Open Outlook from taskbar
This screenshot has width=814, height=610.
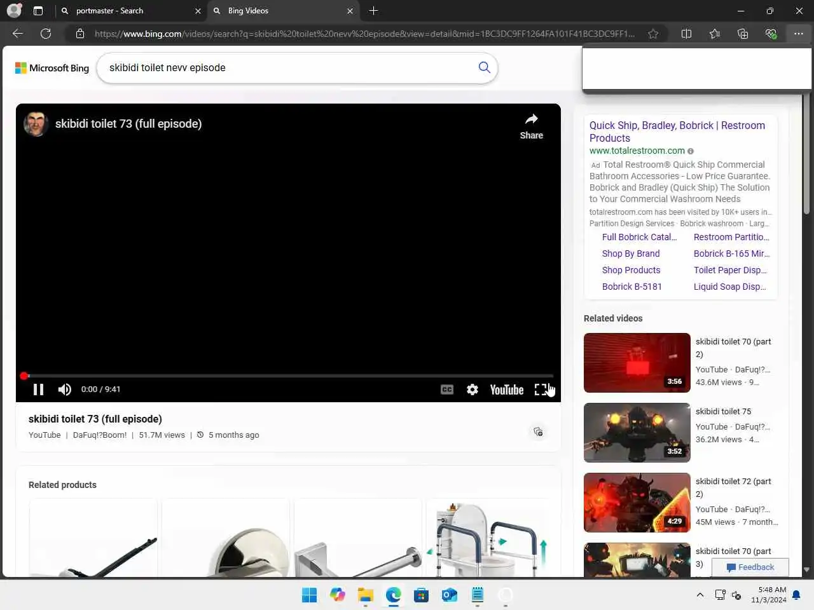click(x=450, y=595)
